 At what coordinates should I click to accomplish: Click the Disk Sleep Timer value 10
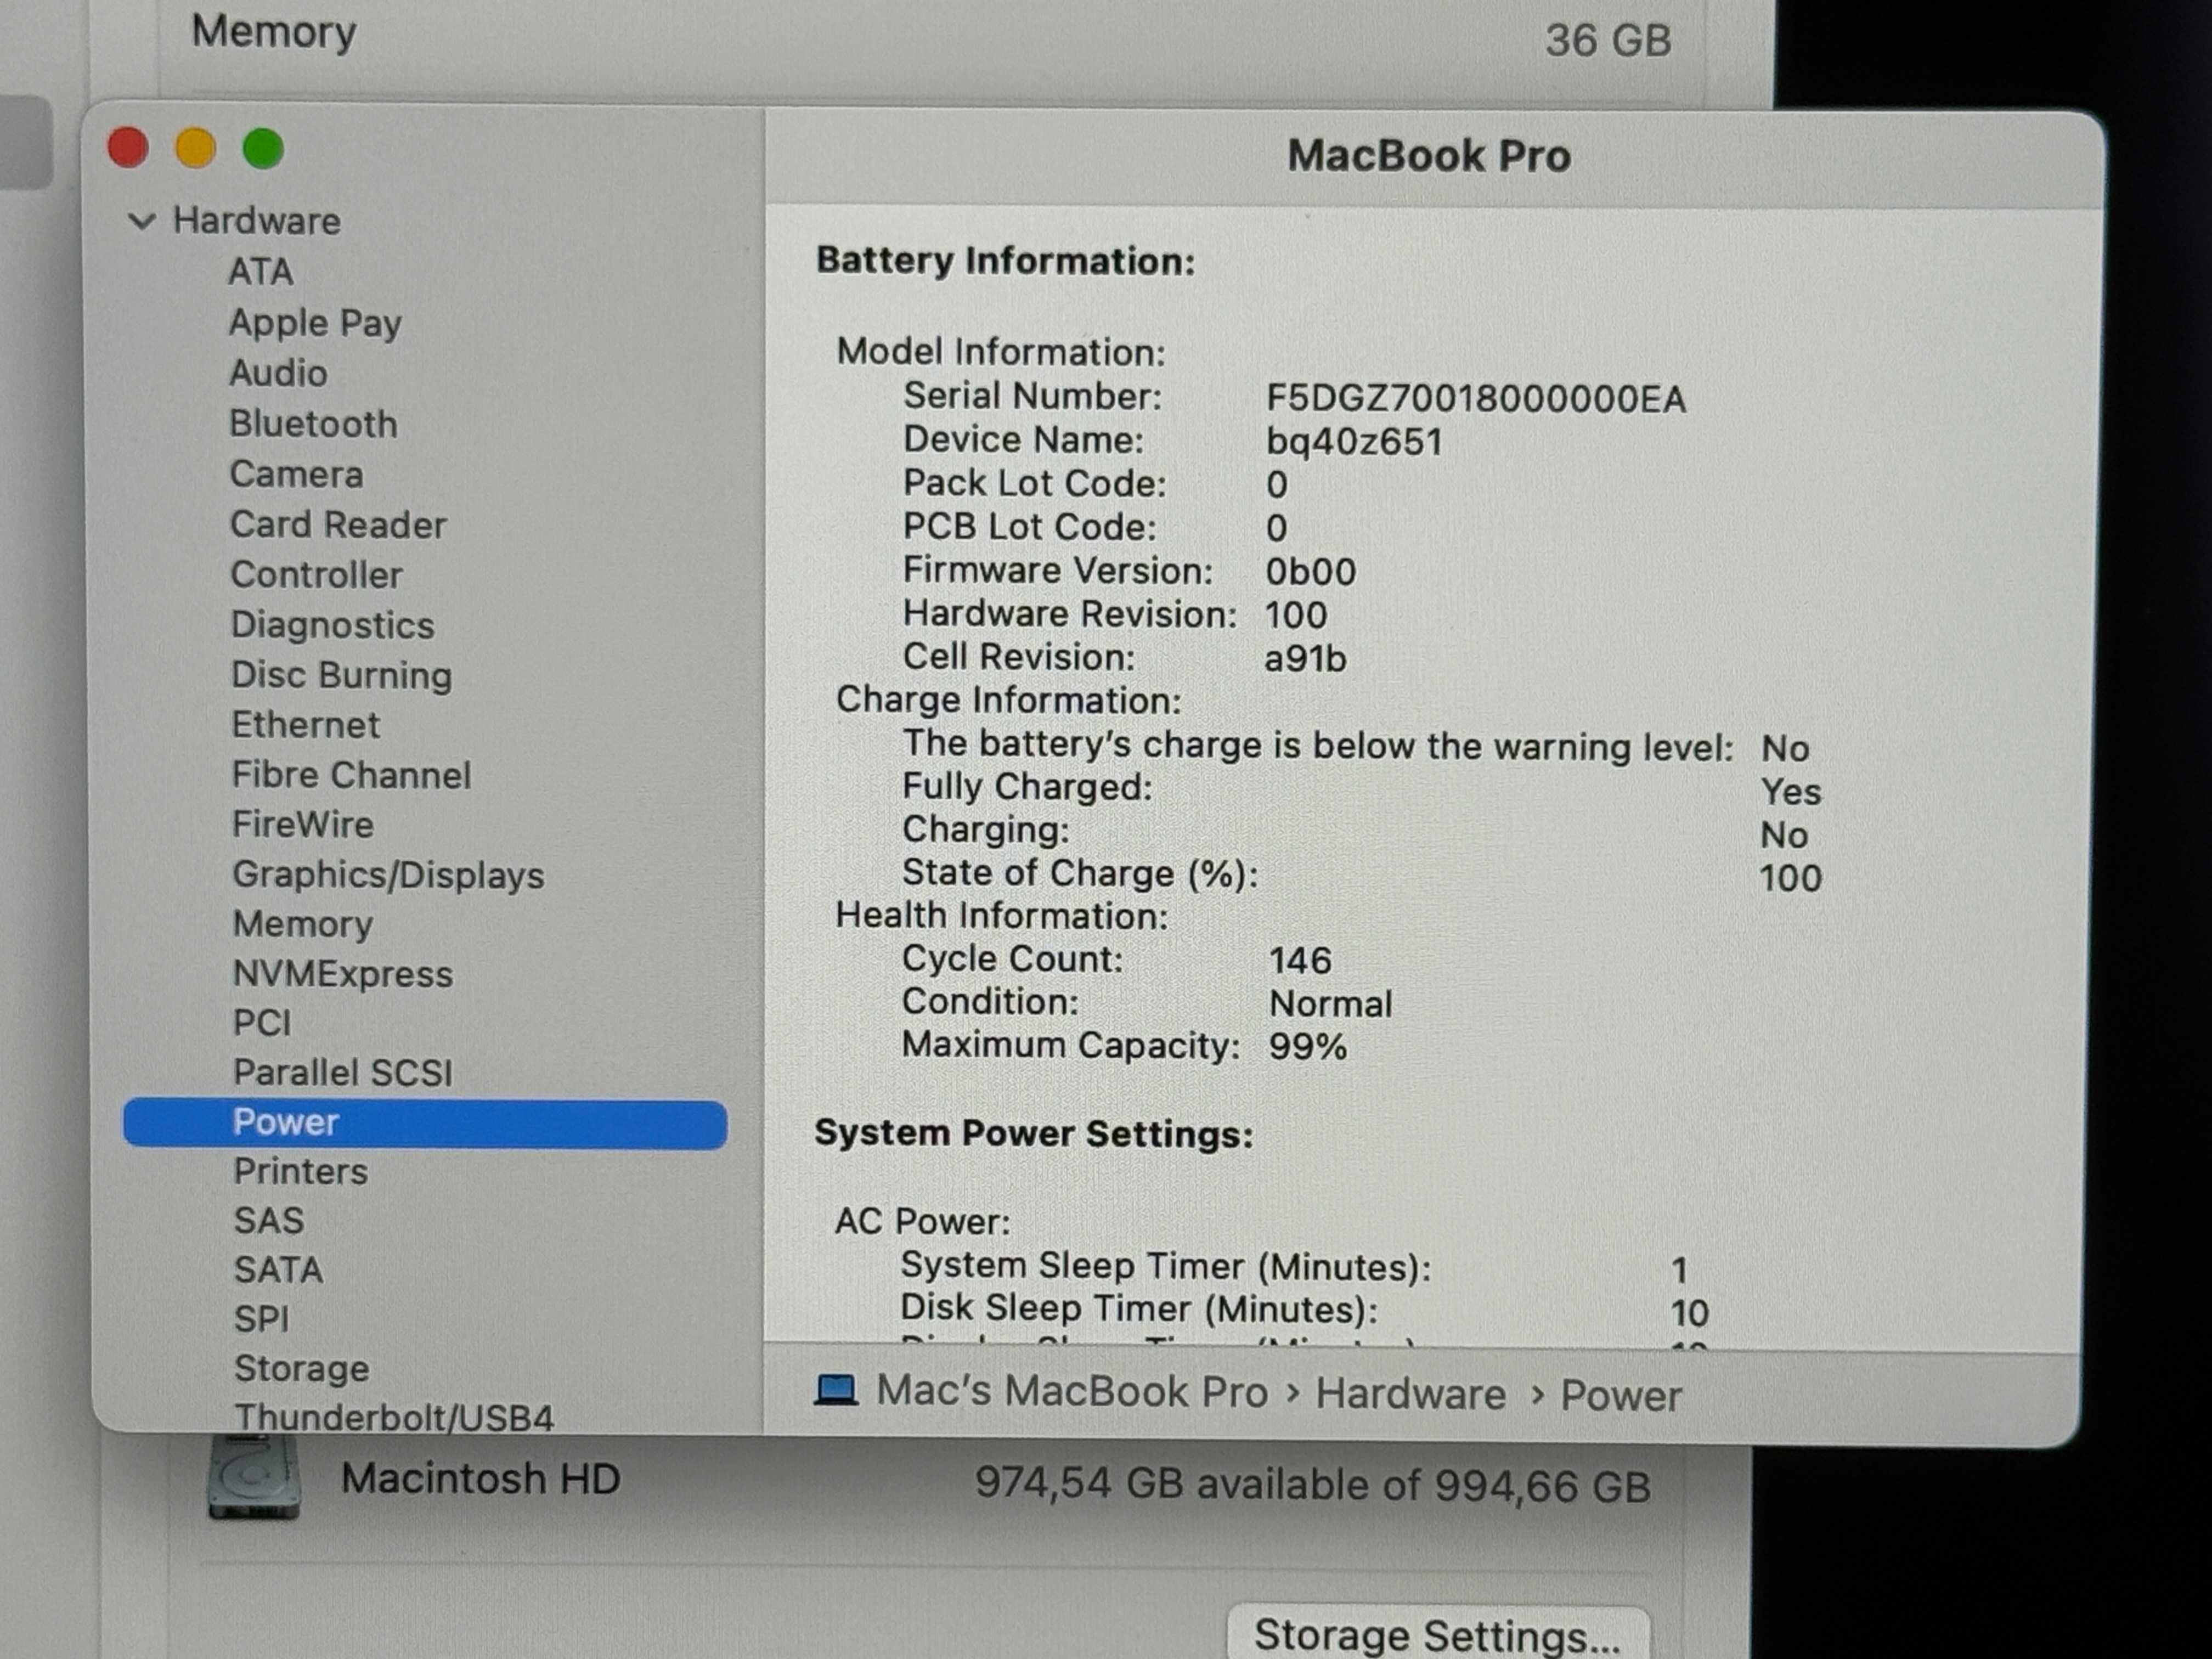coord(1690,1313)
